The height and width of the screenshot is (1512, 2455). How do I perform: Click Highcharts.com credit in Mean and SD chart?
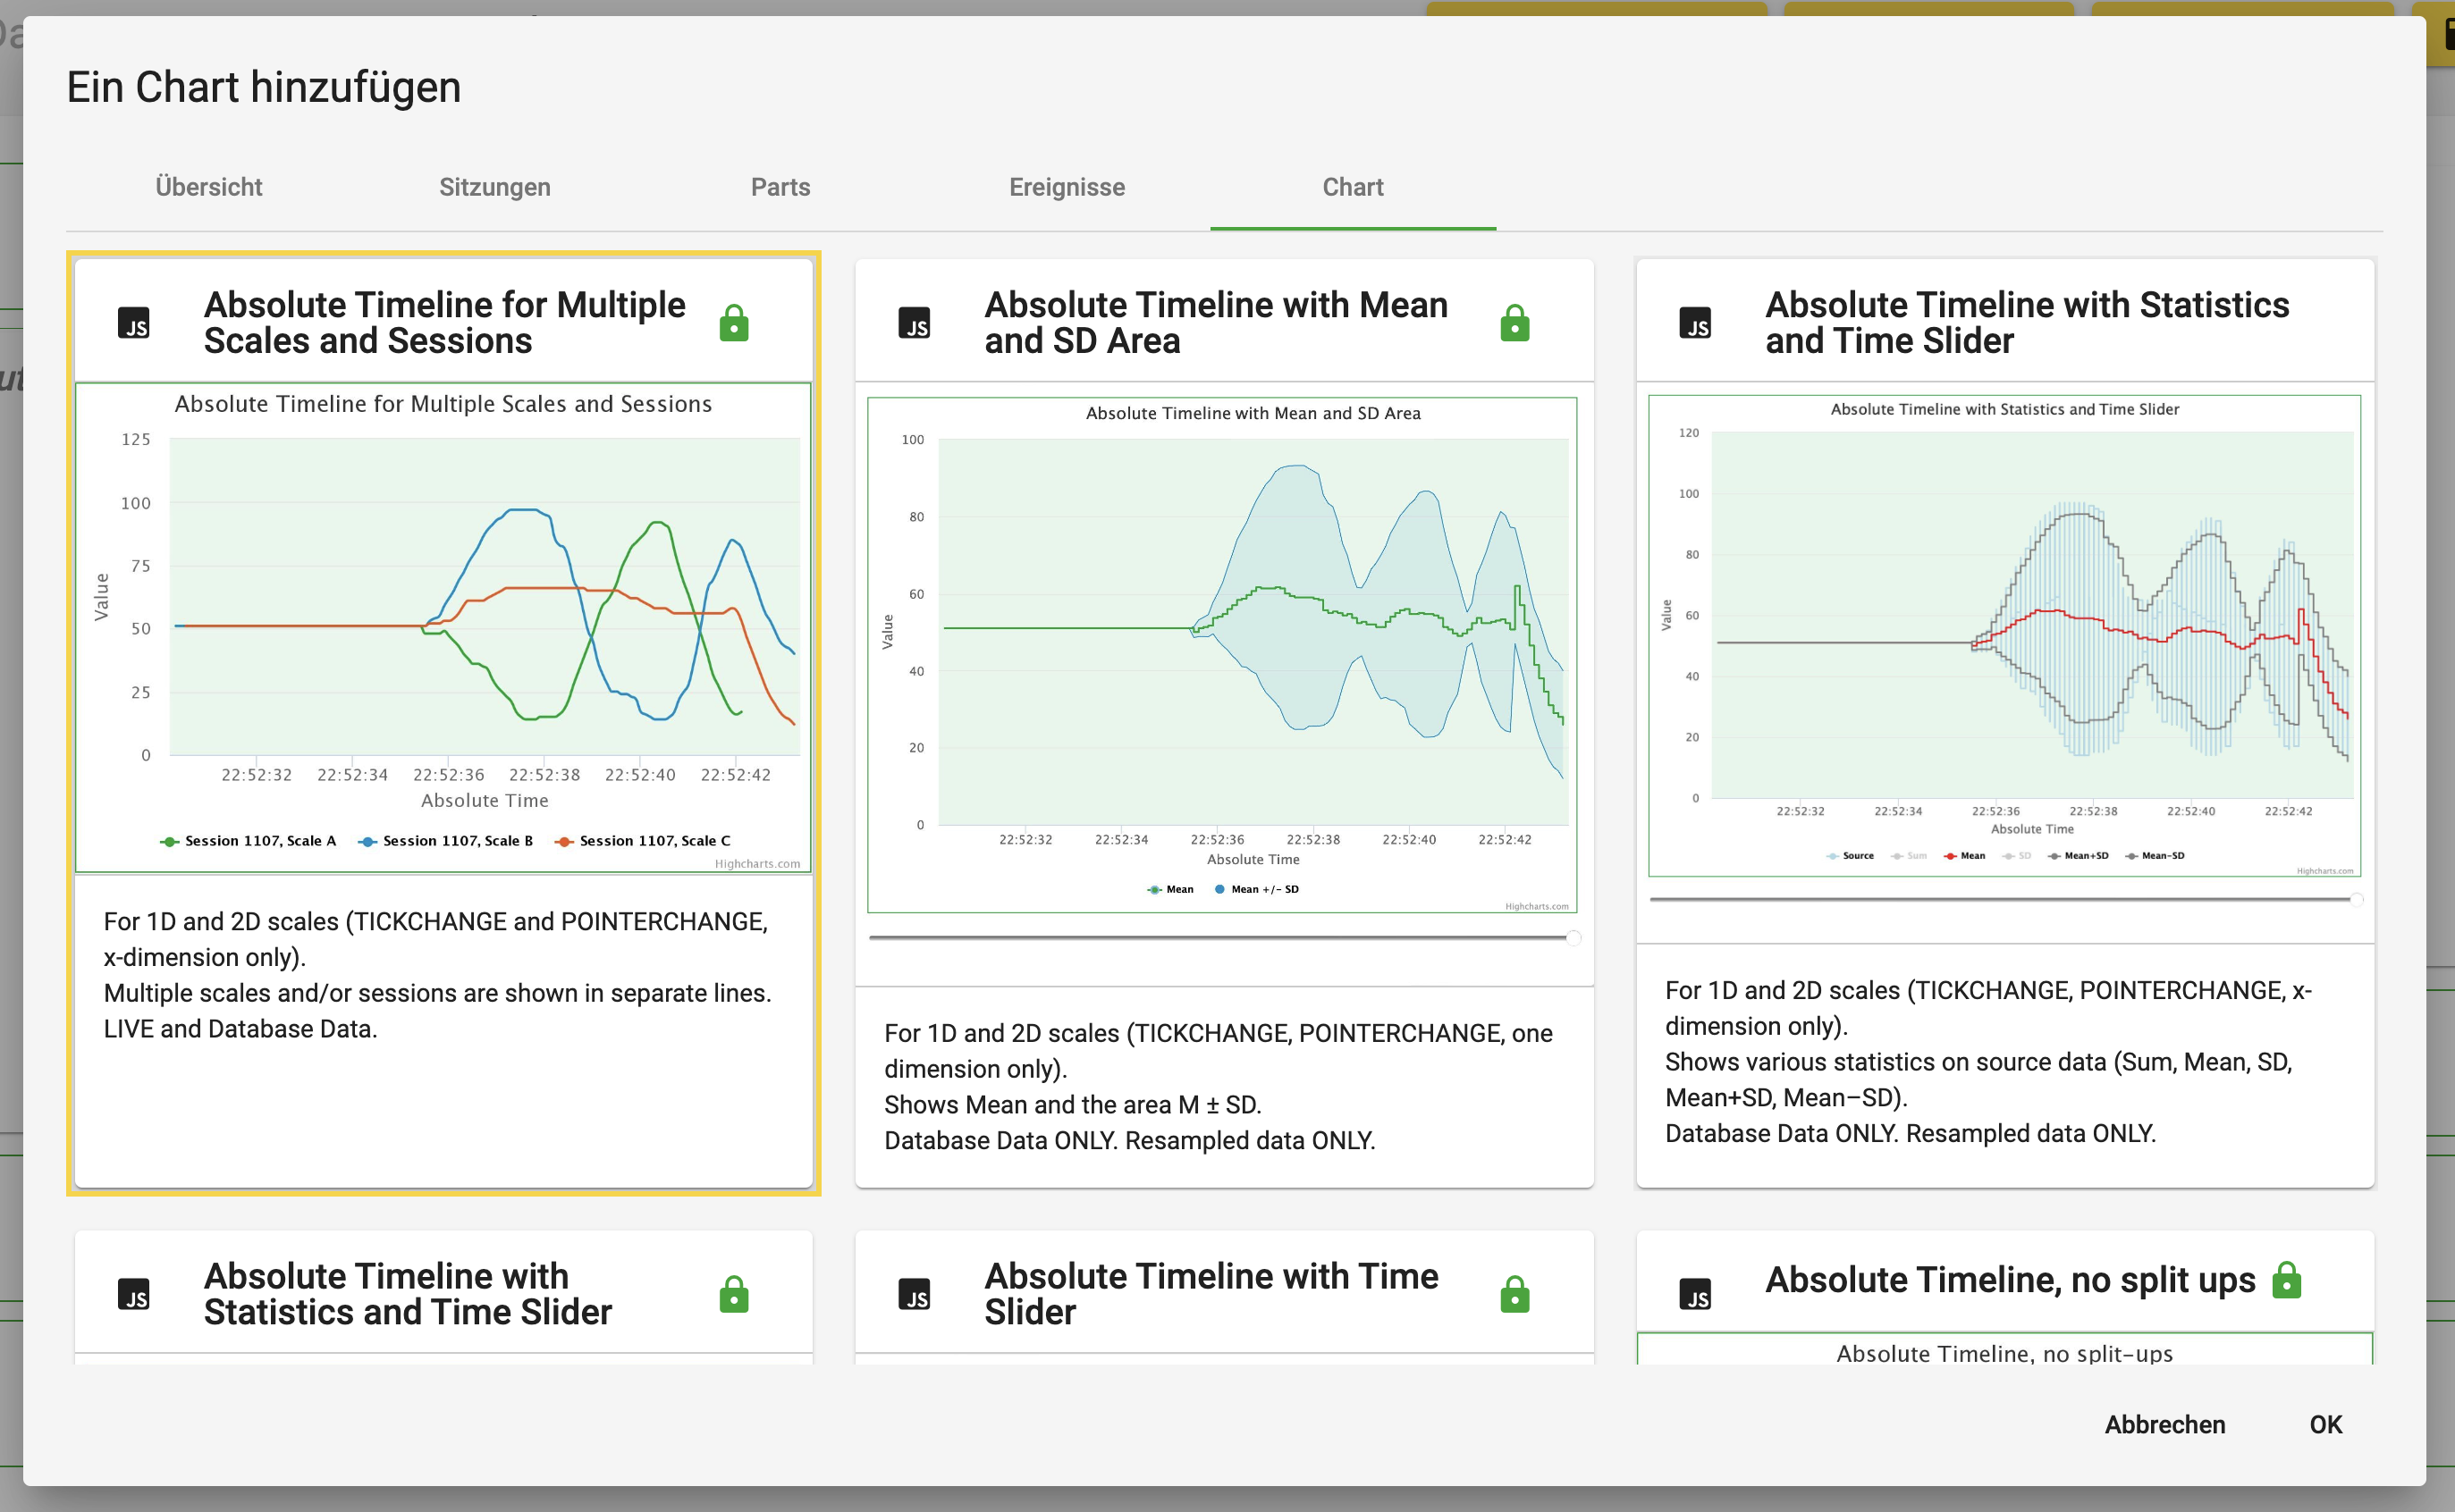(1537, 907)
